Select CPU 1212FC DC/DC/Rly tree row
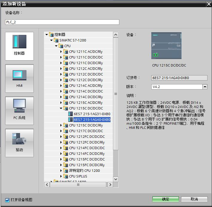 [87, 142]
